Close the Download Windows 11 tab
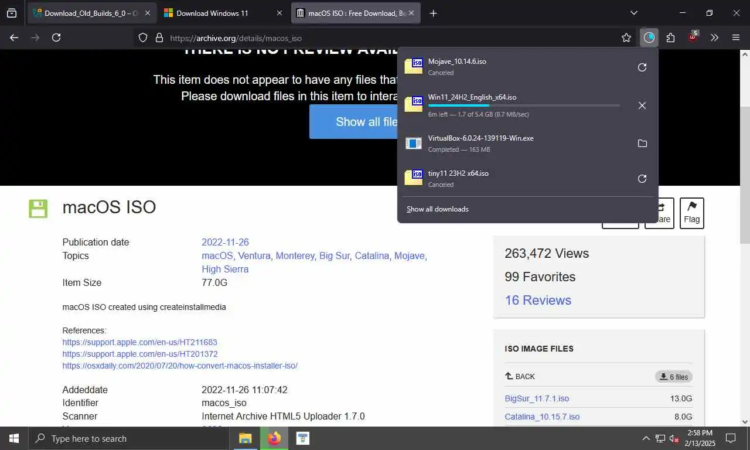 click(279, 13)
